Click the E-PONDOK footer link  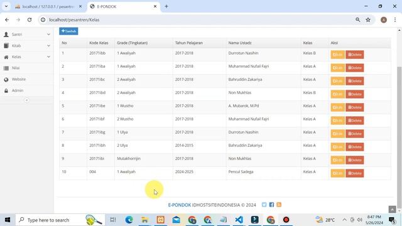180,205
